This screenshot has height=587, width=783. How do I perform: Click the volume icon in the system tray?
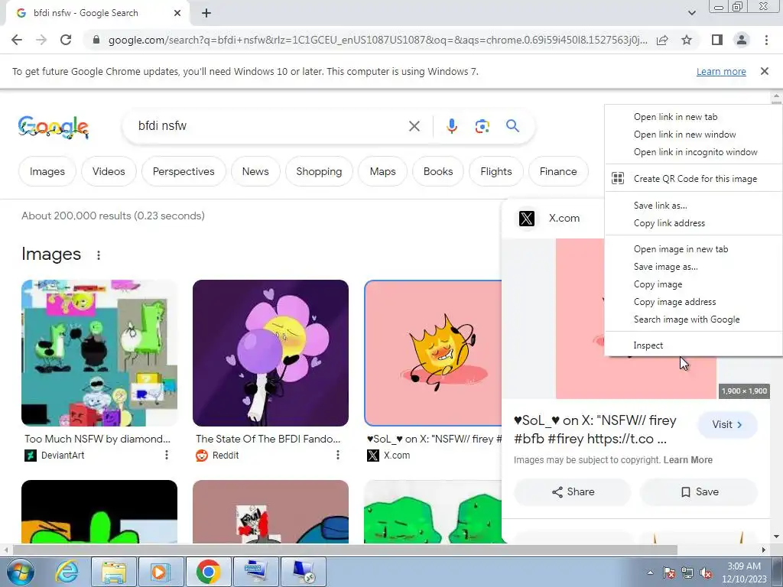click(x=706, y=573)
